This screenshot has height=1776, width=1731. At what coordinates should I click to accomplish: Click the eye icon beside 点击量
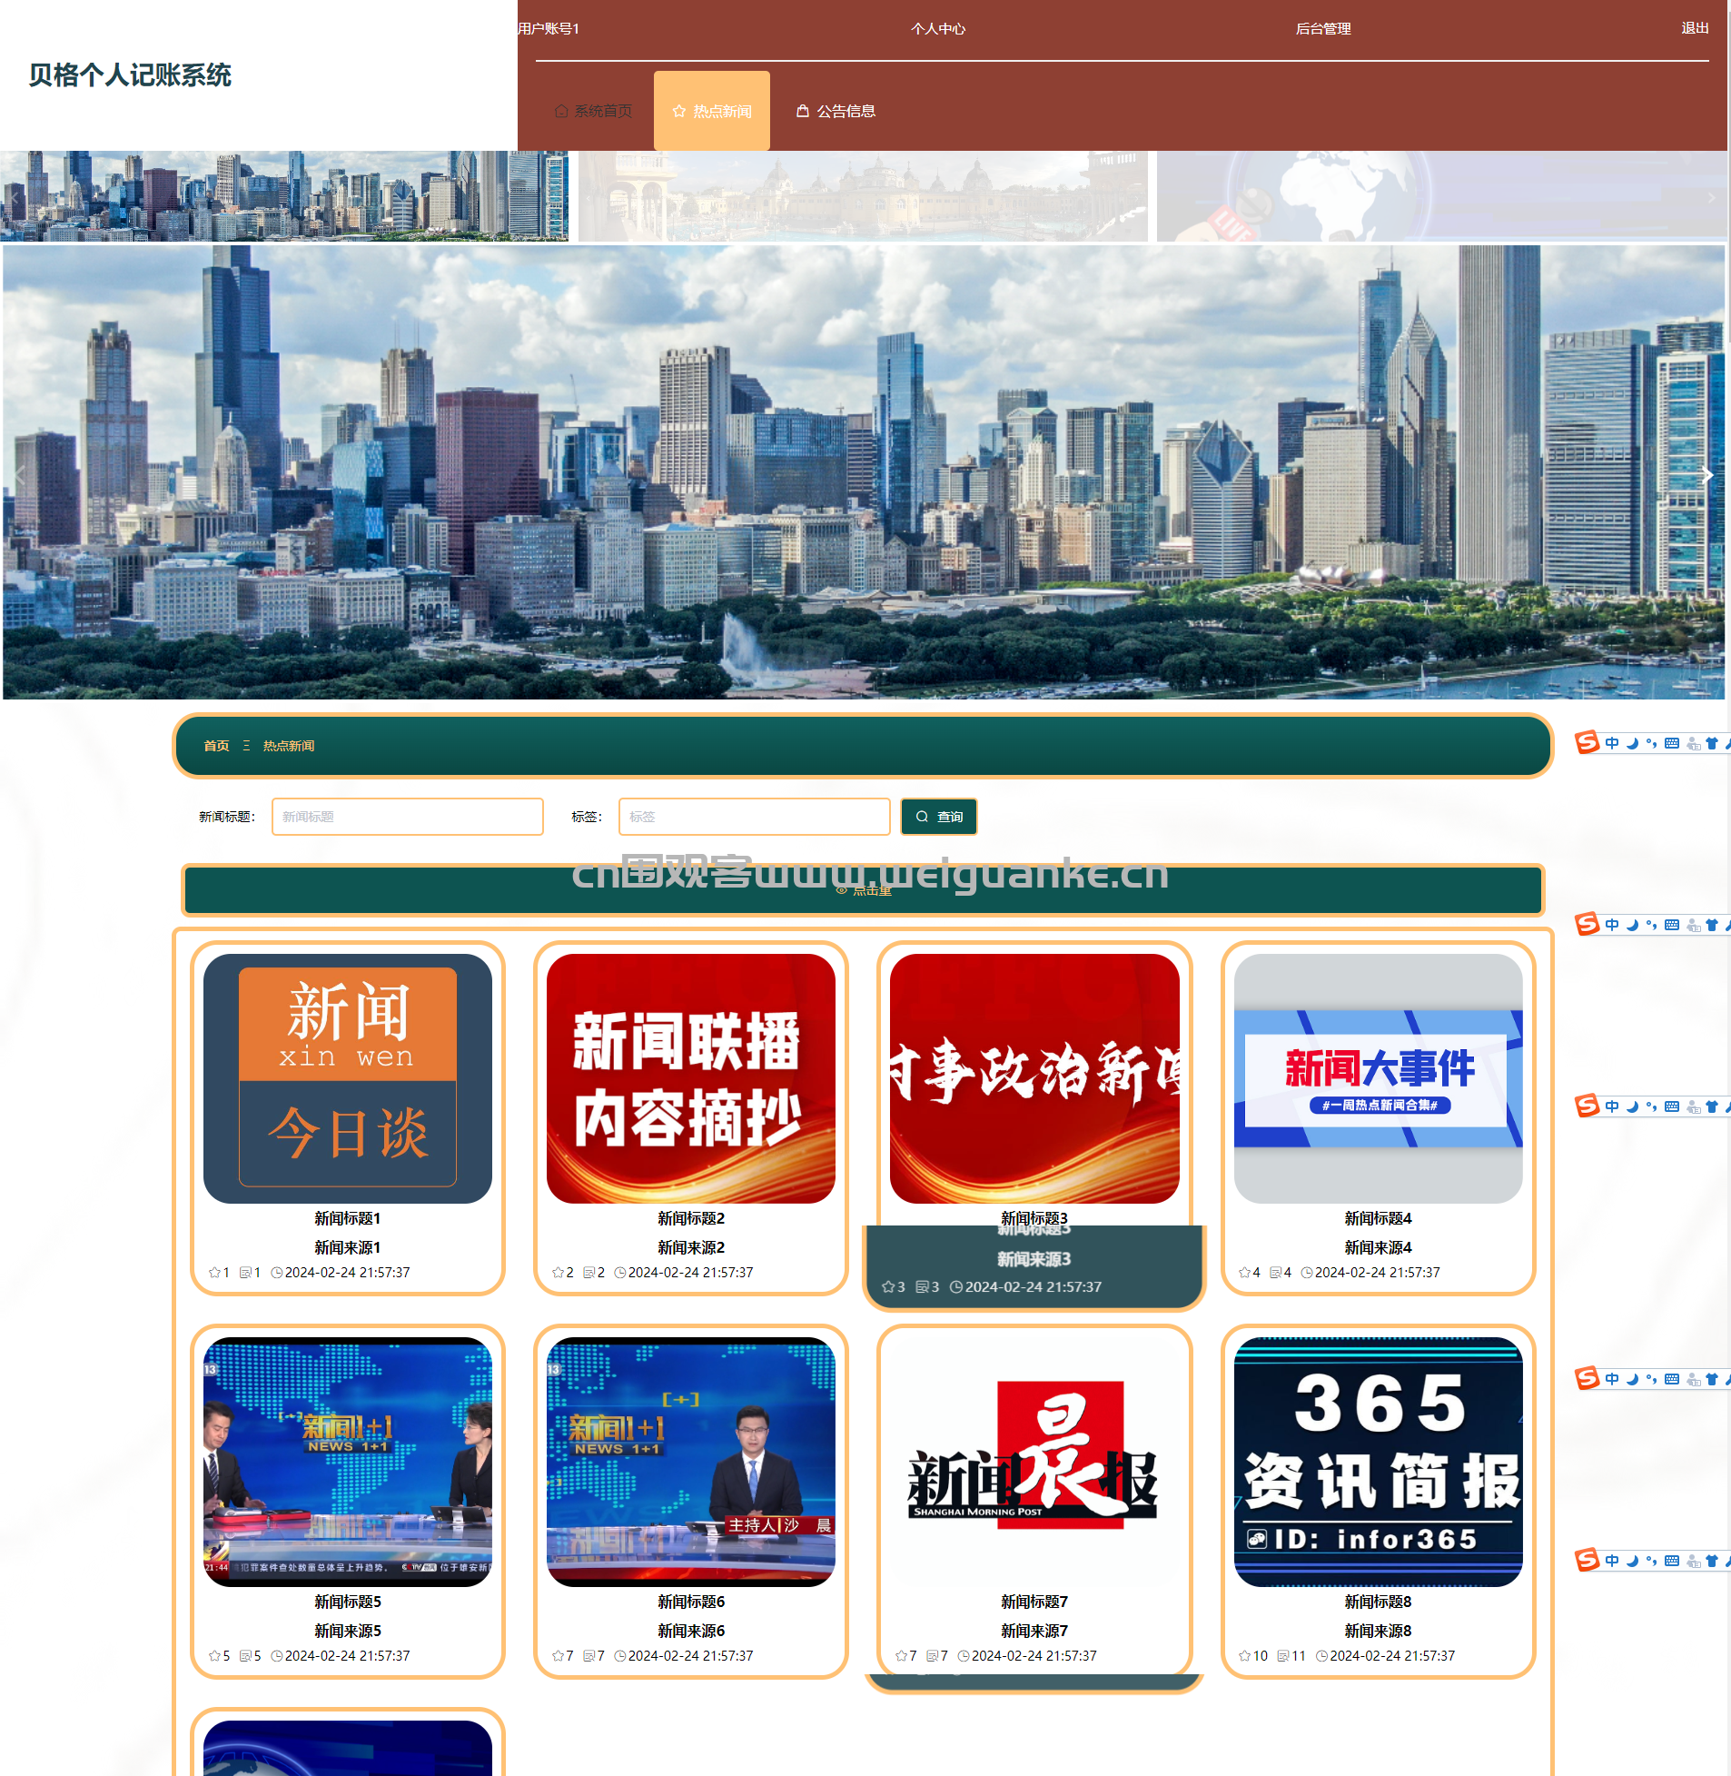pos(842,890)
